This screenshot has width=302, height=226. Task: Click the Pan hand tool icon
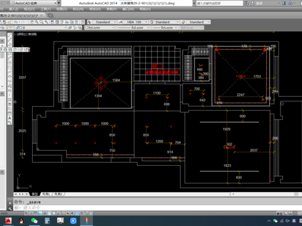pos(32,22)
